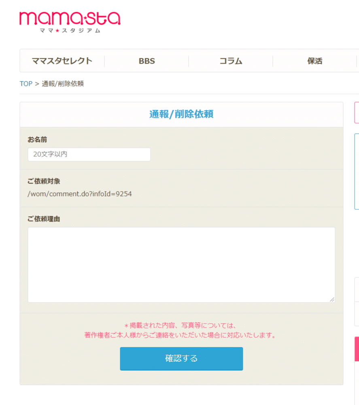The height and width of the screenshot is (405, 359).
Task: Follow the TOP breadcrumb link
Action: tap(26, 84)
